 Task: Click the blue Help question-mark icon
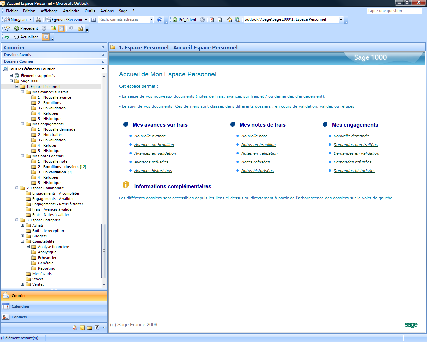(160, 20)
